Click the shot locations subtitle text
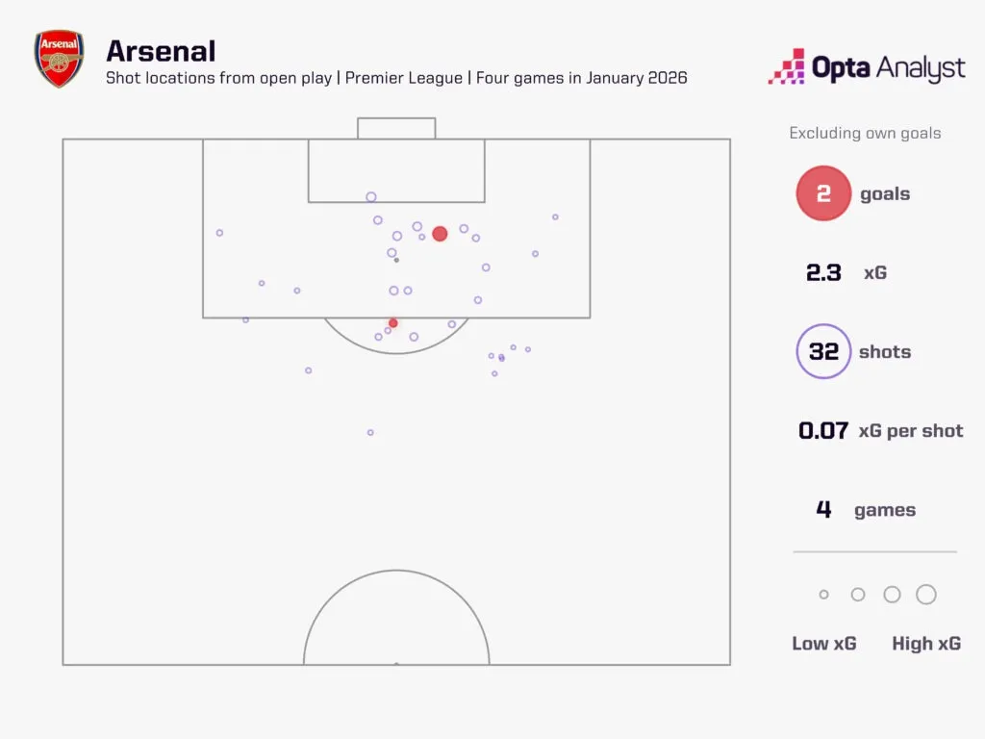The height and width of the screenshot is (739, 985). (x=396, y=78)
